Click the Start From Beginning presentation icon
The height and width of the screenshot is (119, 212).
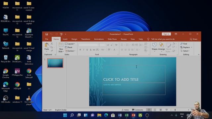point(61,34)
